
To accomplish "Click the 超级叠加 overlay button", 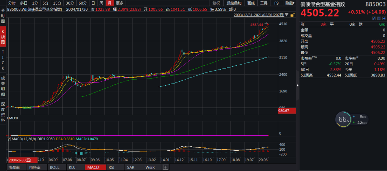I will [x=234, y=3].
